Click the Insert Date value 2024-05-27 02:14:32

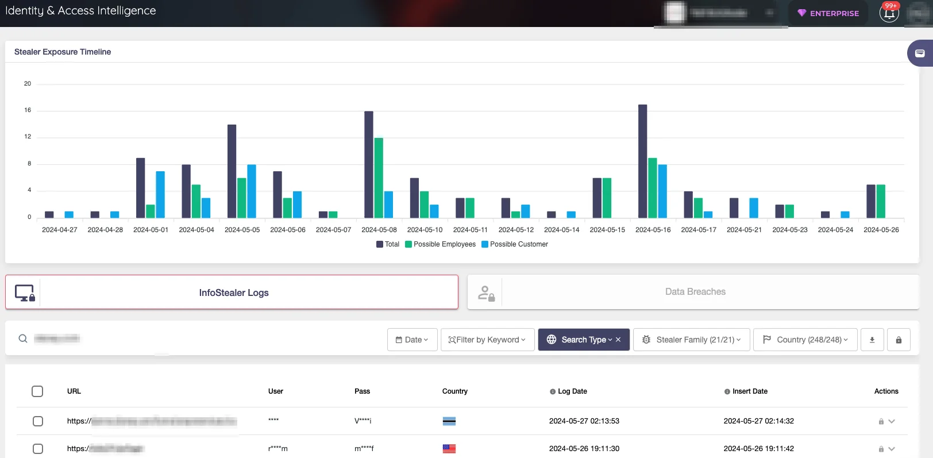coord(758,421)
